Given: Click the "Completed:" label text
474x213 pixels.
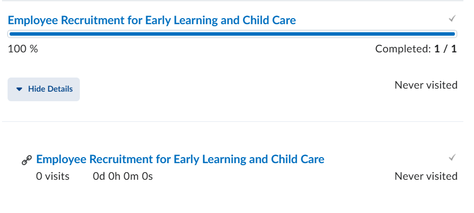Looking at the screenshot, I should coord(403,49).
